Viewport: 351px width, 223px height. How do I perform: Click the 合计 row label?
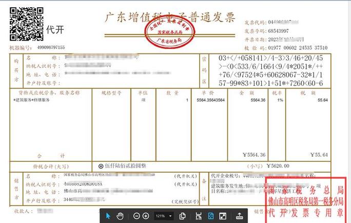tap(51, 156)
